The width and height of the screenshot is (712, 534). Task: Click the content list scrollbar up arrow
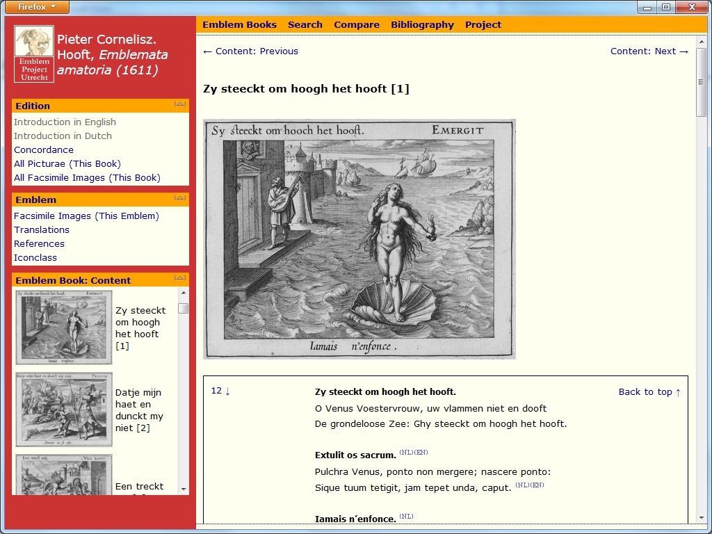(x=184, y=293)
